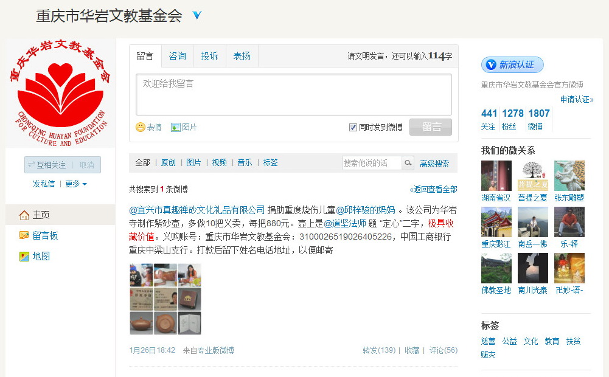Click the 文化 tag
609x377 pixels.
pyautogui.click(x=531, y=341)
